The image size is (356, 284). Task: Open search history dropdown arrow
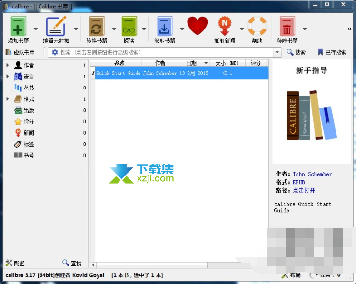coord(277,52)
